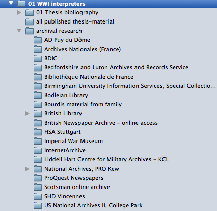Click the ProQuest Newspapers folder icon
Screen dimensions: 217x211
tap(38, 178)
